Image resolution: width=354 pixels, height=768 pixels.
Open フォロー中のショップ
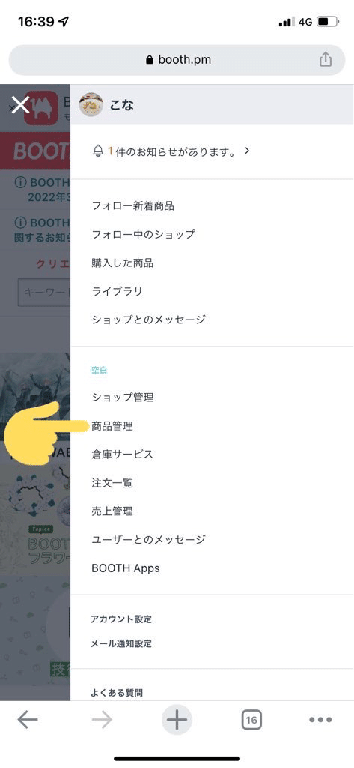point(143,234)
